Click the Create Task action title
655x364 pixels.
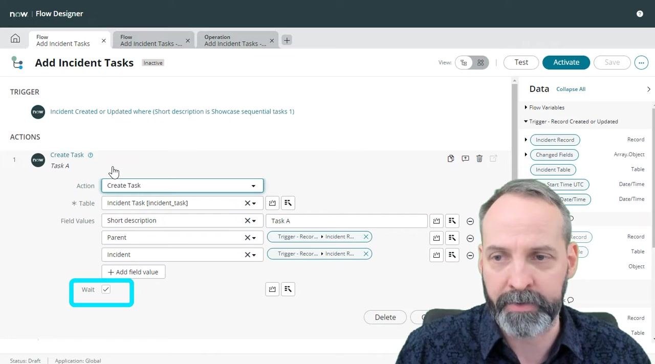[67, 155]
